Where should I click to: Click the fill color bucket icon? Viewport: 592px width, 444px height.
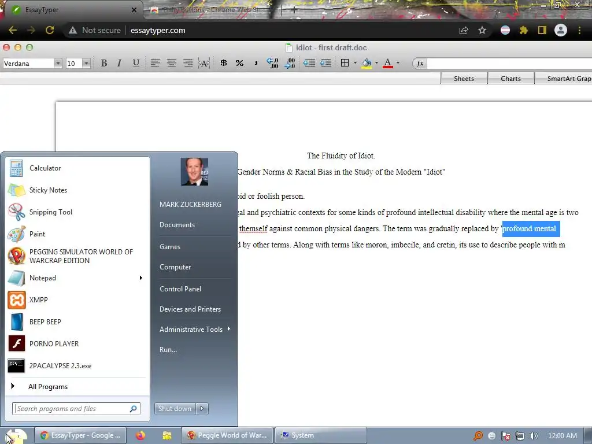pos(366,64)
